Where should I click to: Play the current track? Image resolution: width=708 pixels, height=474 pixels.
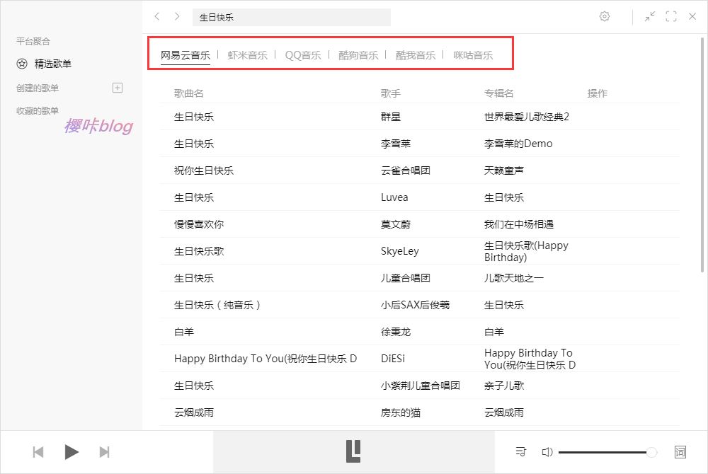[x=72, y=452]
